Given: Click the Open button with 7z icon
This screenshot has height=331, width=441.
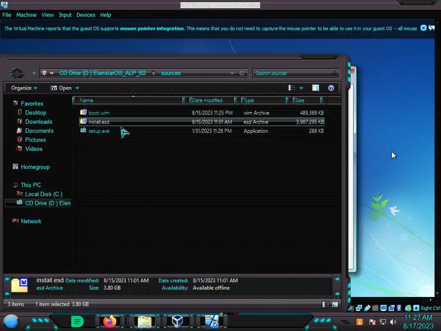Looking at the screenshot, I should click(x=61, y=88).
